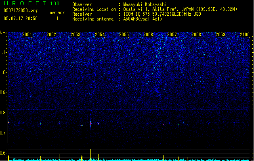Select the A504HB(yagi 4el) antenna text
The image size is (254, 161).
(143, 19)
